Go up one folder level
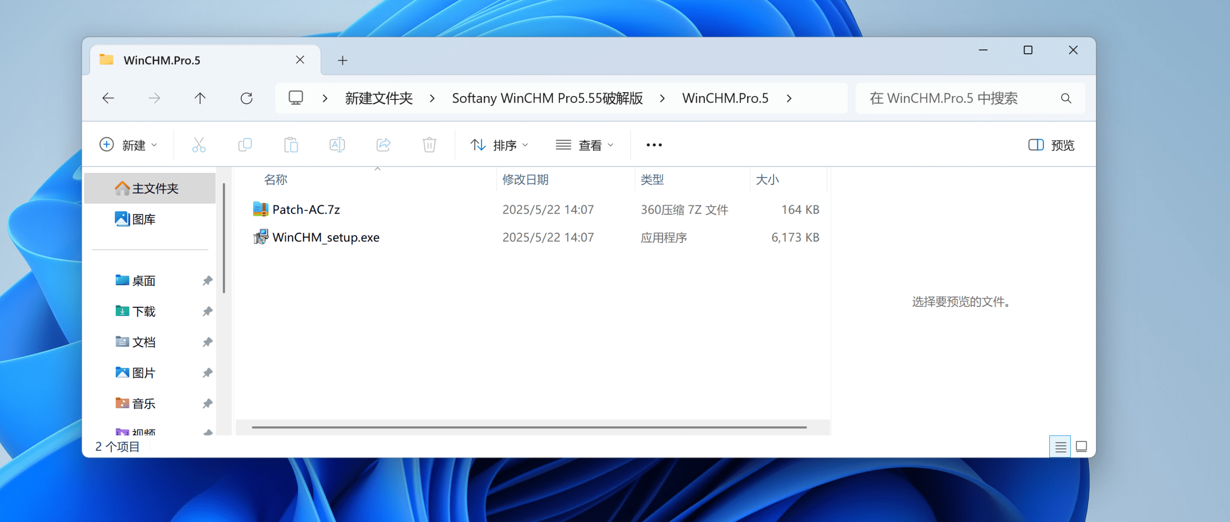 pyautogui.click(x=200, y=98)
